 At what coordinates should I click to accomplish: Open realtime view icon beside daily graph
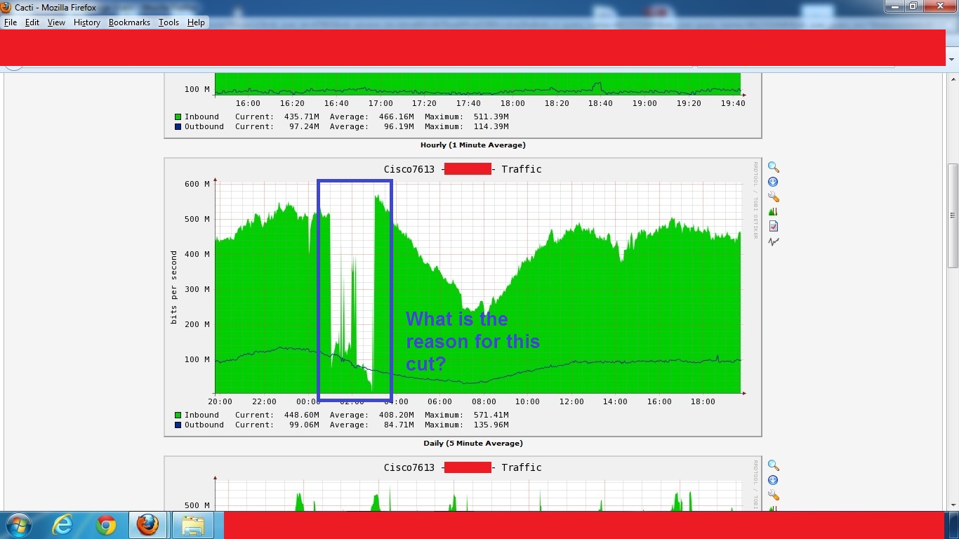[x=773, y=211]
